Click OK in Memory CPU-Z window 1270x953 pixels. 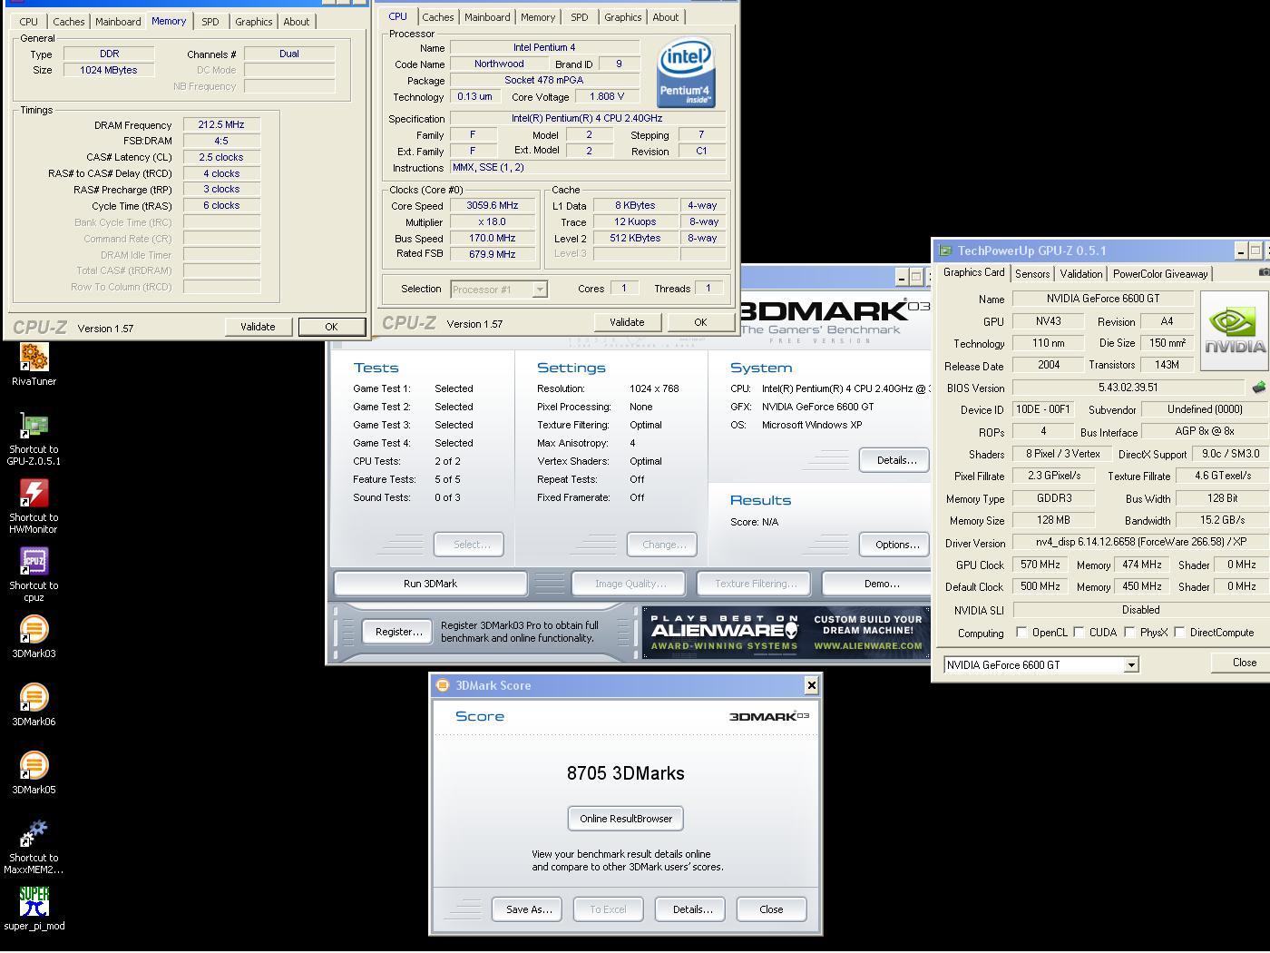coord(331,327)
